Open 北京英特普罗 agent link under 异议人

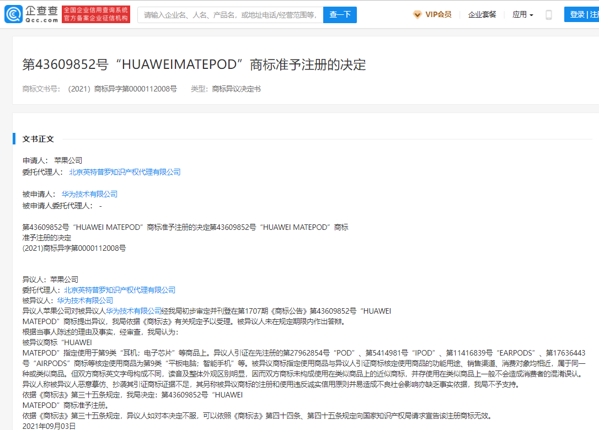point(120,290)
